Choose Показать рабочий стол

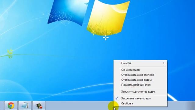tap(140, 85)
